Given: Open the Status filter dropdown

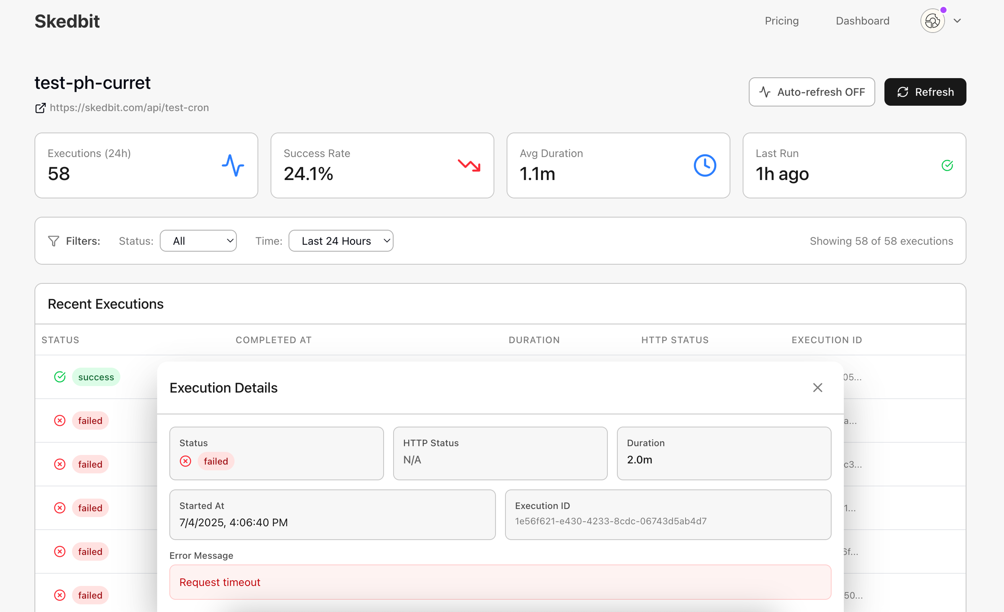Looking at the screenshot, I should point(198,241).
